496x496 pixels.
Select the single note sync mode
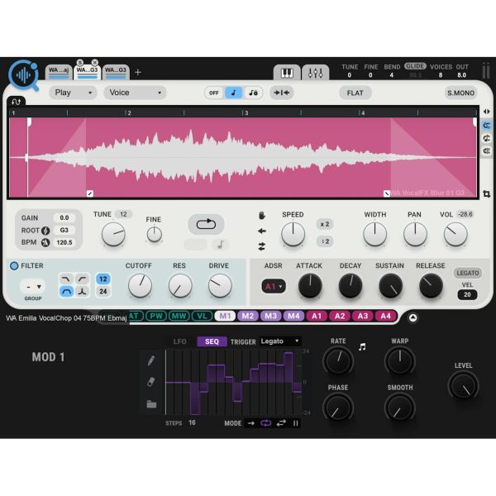pos(233,93)
